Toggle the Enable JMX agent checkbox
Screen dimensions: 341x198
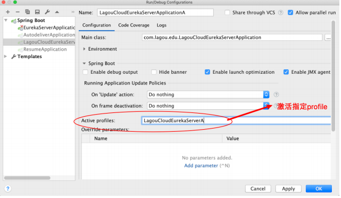pos(286,72)
